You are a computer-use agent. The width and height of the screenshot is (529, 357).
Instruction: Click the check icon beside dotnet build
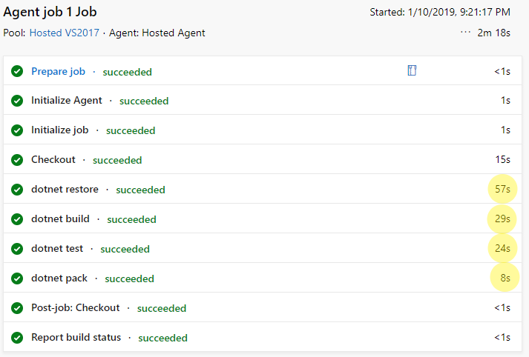click(17, 219)
